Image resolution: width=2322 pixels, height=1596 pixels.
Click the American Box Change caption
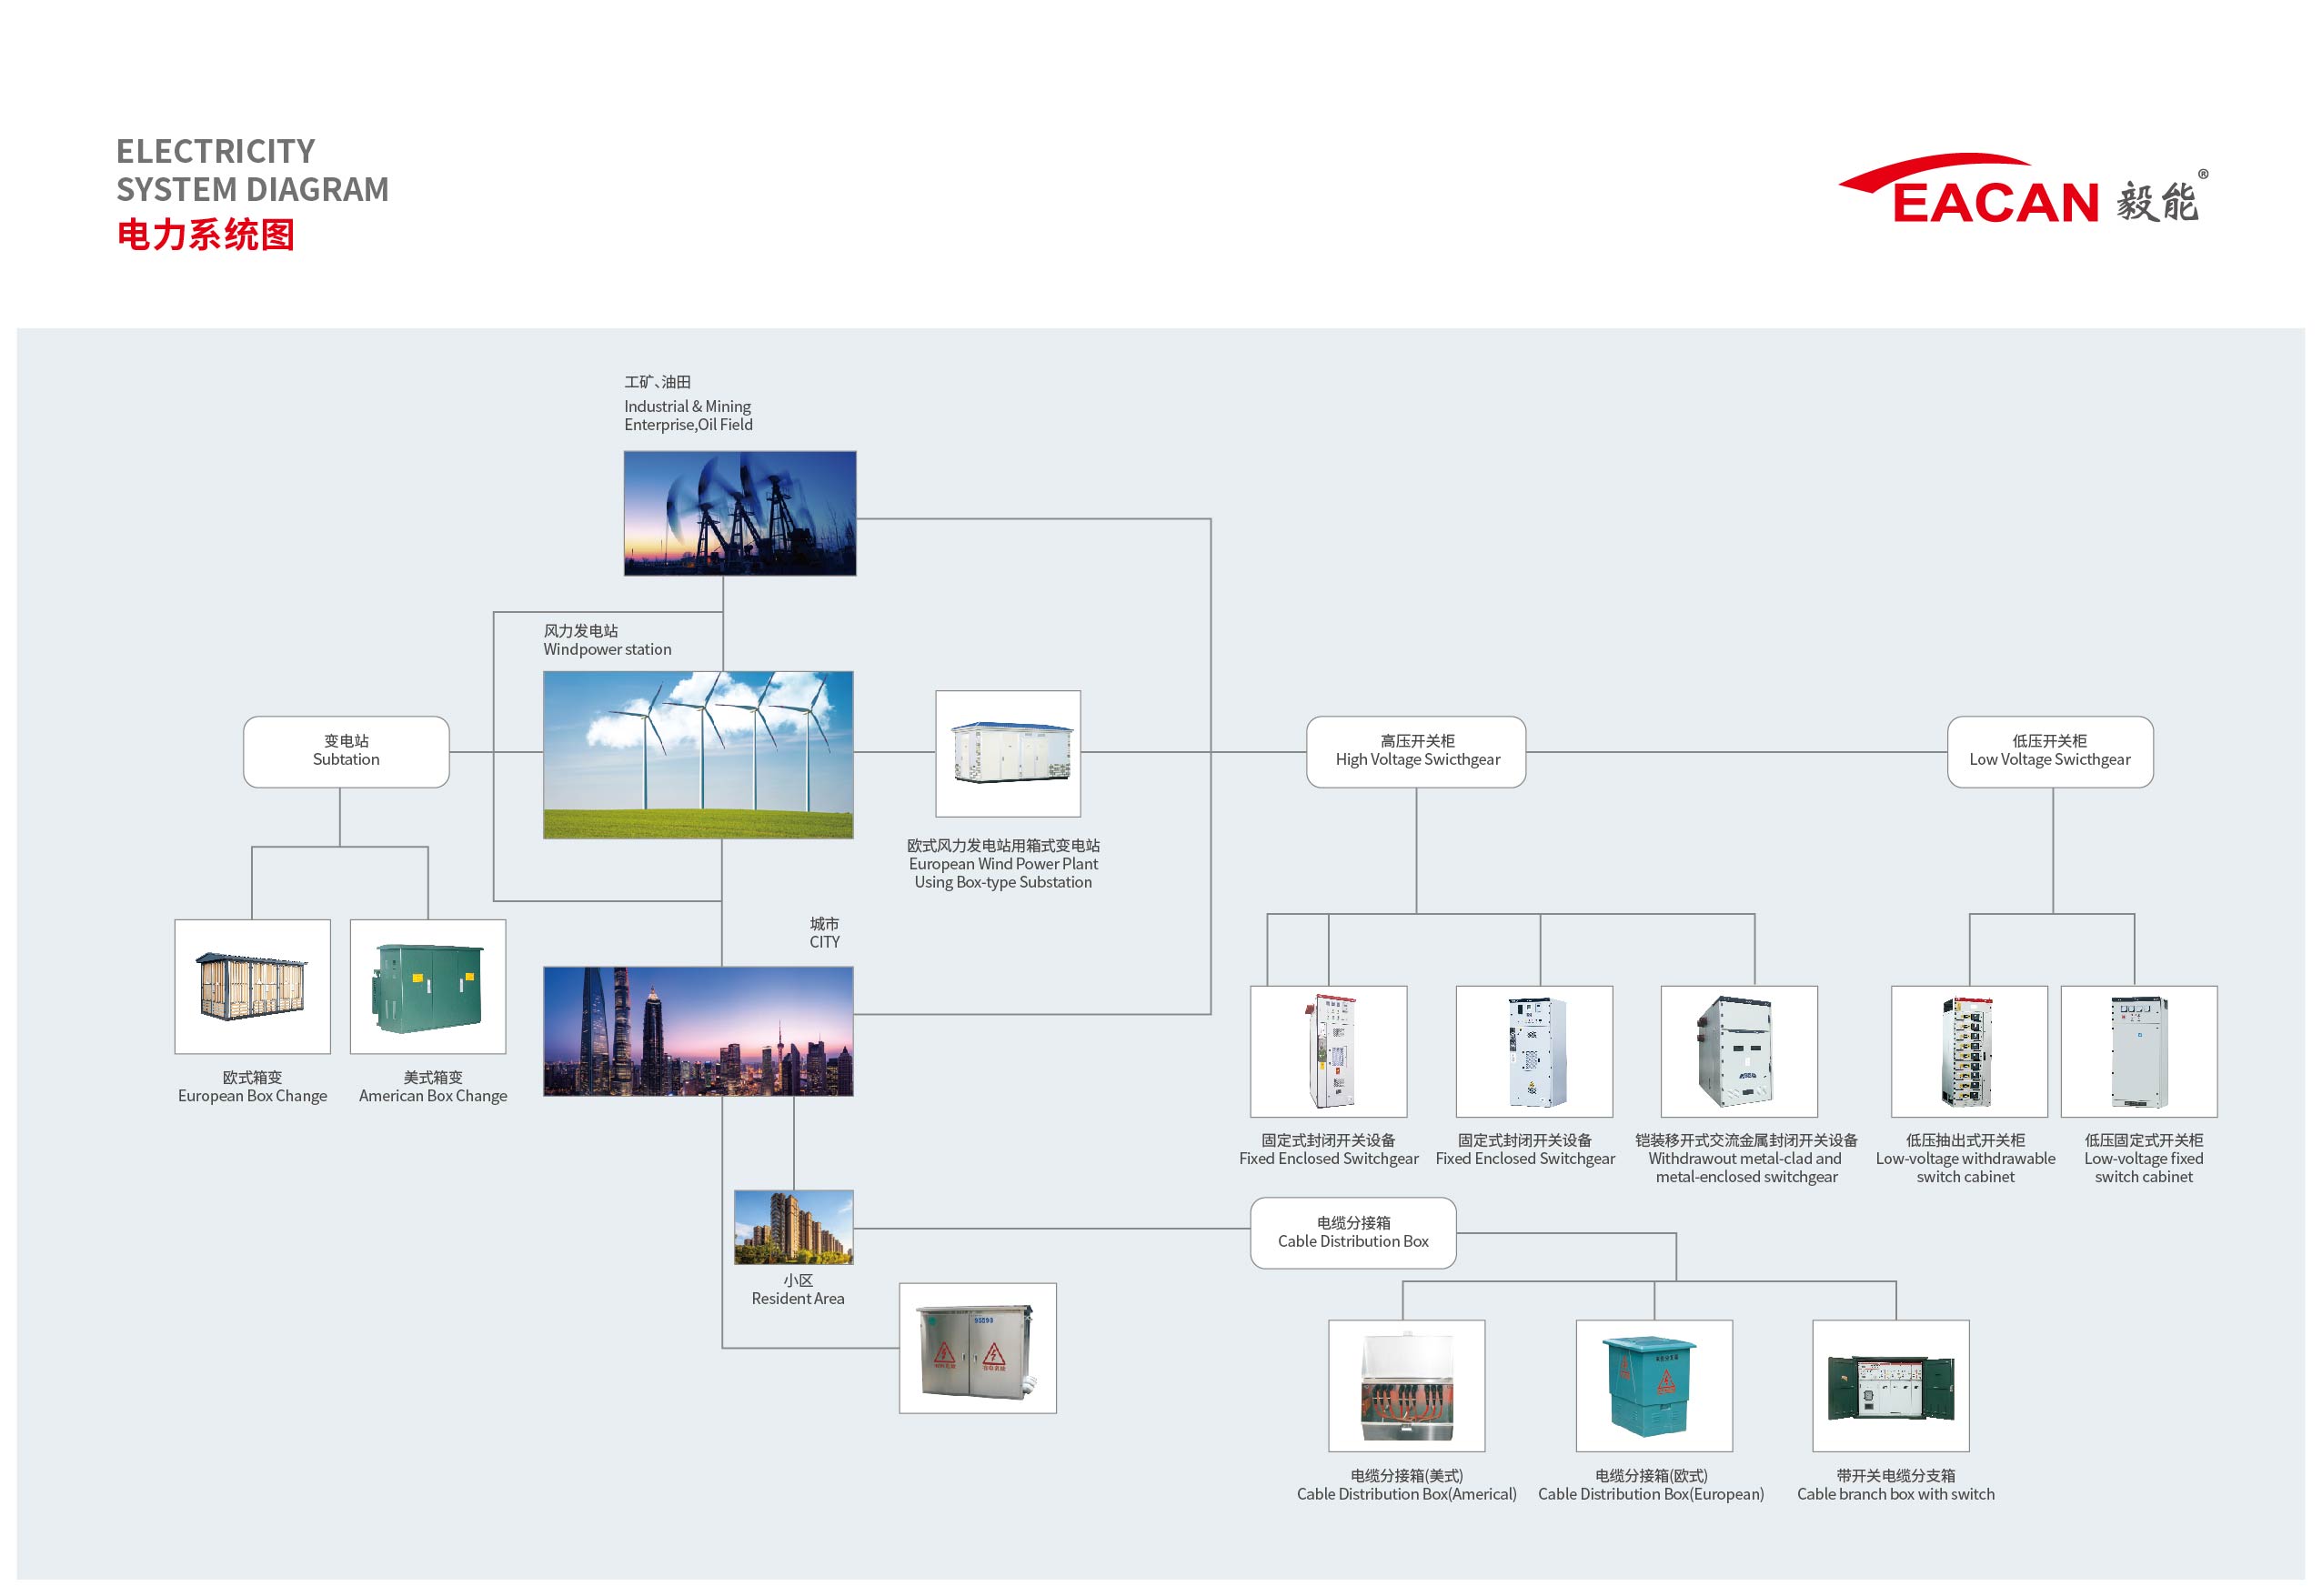pyautogui.click(x=433, y=1096)
